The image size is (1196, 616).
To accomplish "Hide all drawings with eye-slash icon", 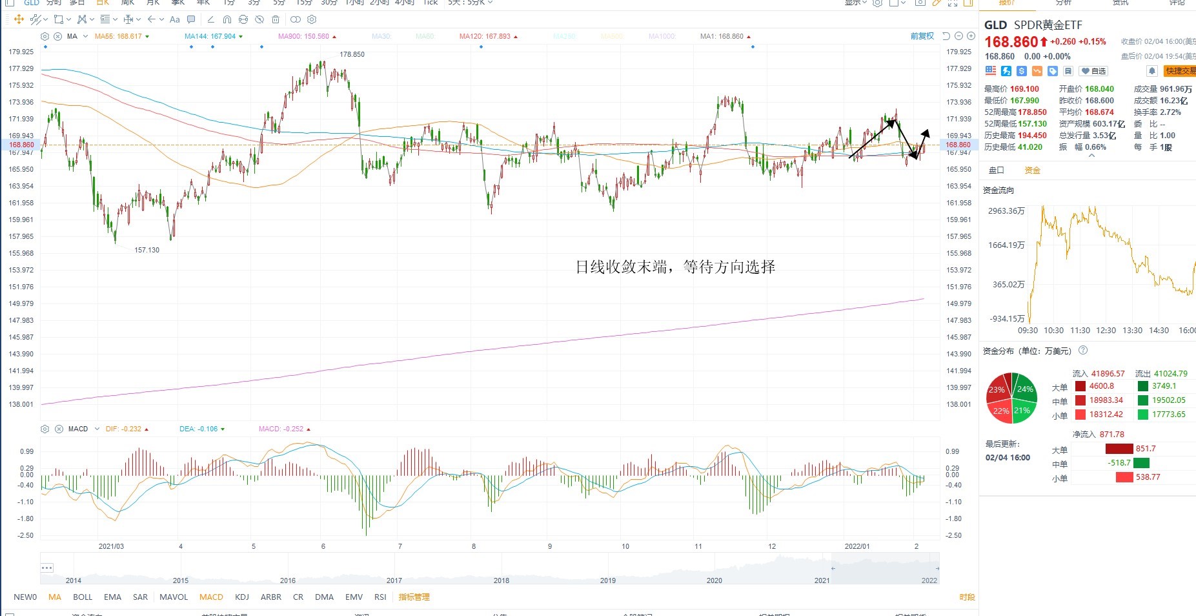I will (259, 19).
